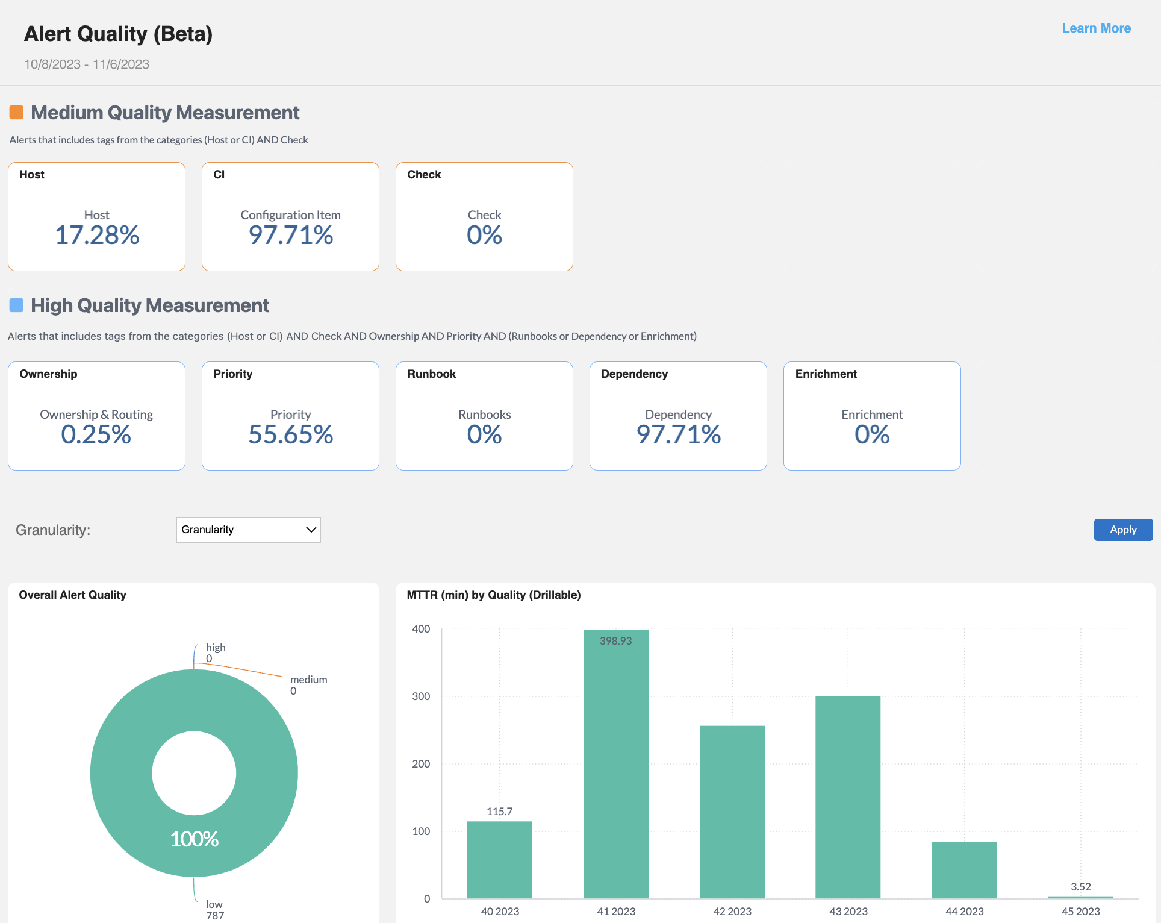1161x923 pixels.
Task: Drill into the 40 2023 bar
Action: pos(499,860)
